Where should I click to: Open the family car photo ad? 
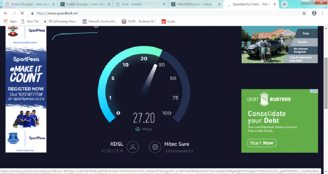(280, 44)
